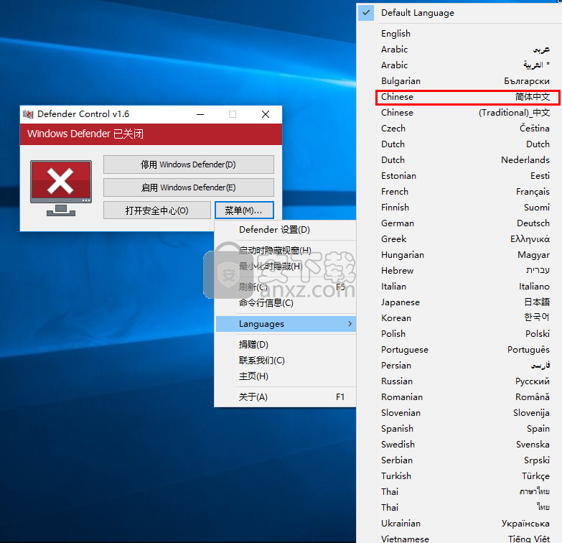This screenshot has height=543, width=562.
Task: Choose Estonian Eesti language
Action: (x=460, y=176)
